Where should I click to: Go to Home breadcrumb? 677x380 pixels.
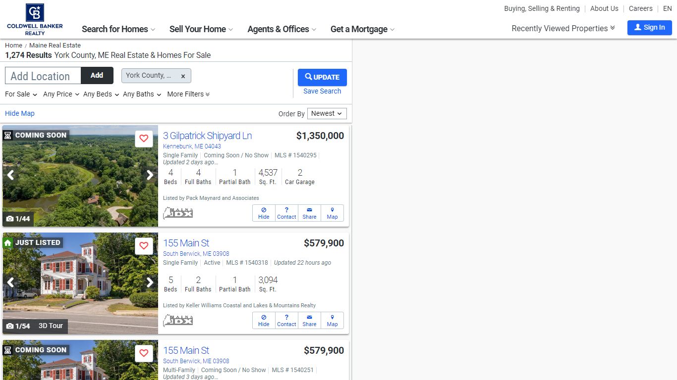coord(13,45)
